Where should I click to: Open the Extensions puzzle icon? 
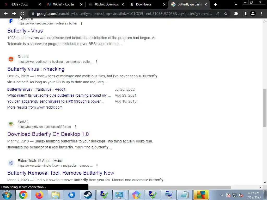tap(236, 14)
